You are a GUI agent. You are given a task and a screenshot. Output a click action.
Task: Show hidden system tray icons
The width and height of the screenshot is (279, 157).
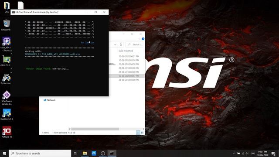click(x=234, y=153)
